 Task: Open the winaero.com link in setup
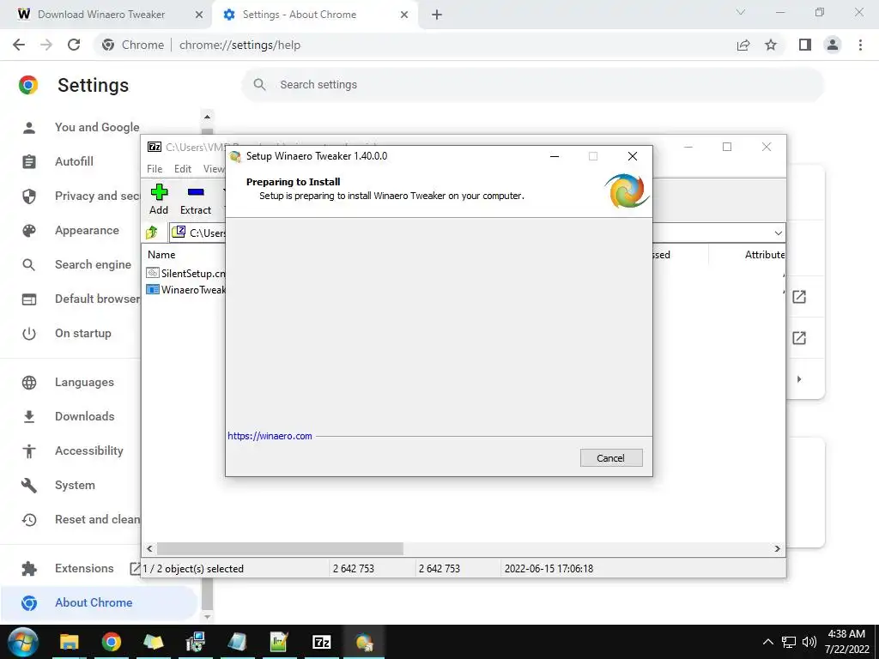click(270, 436)
